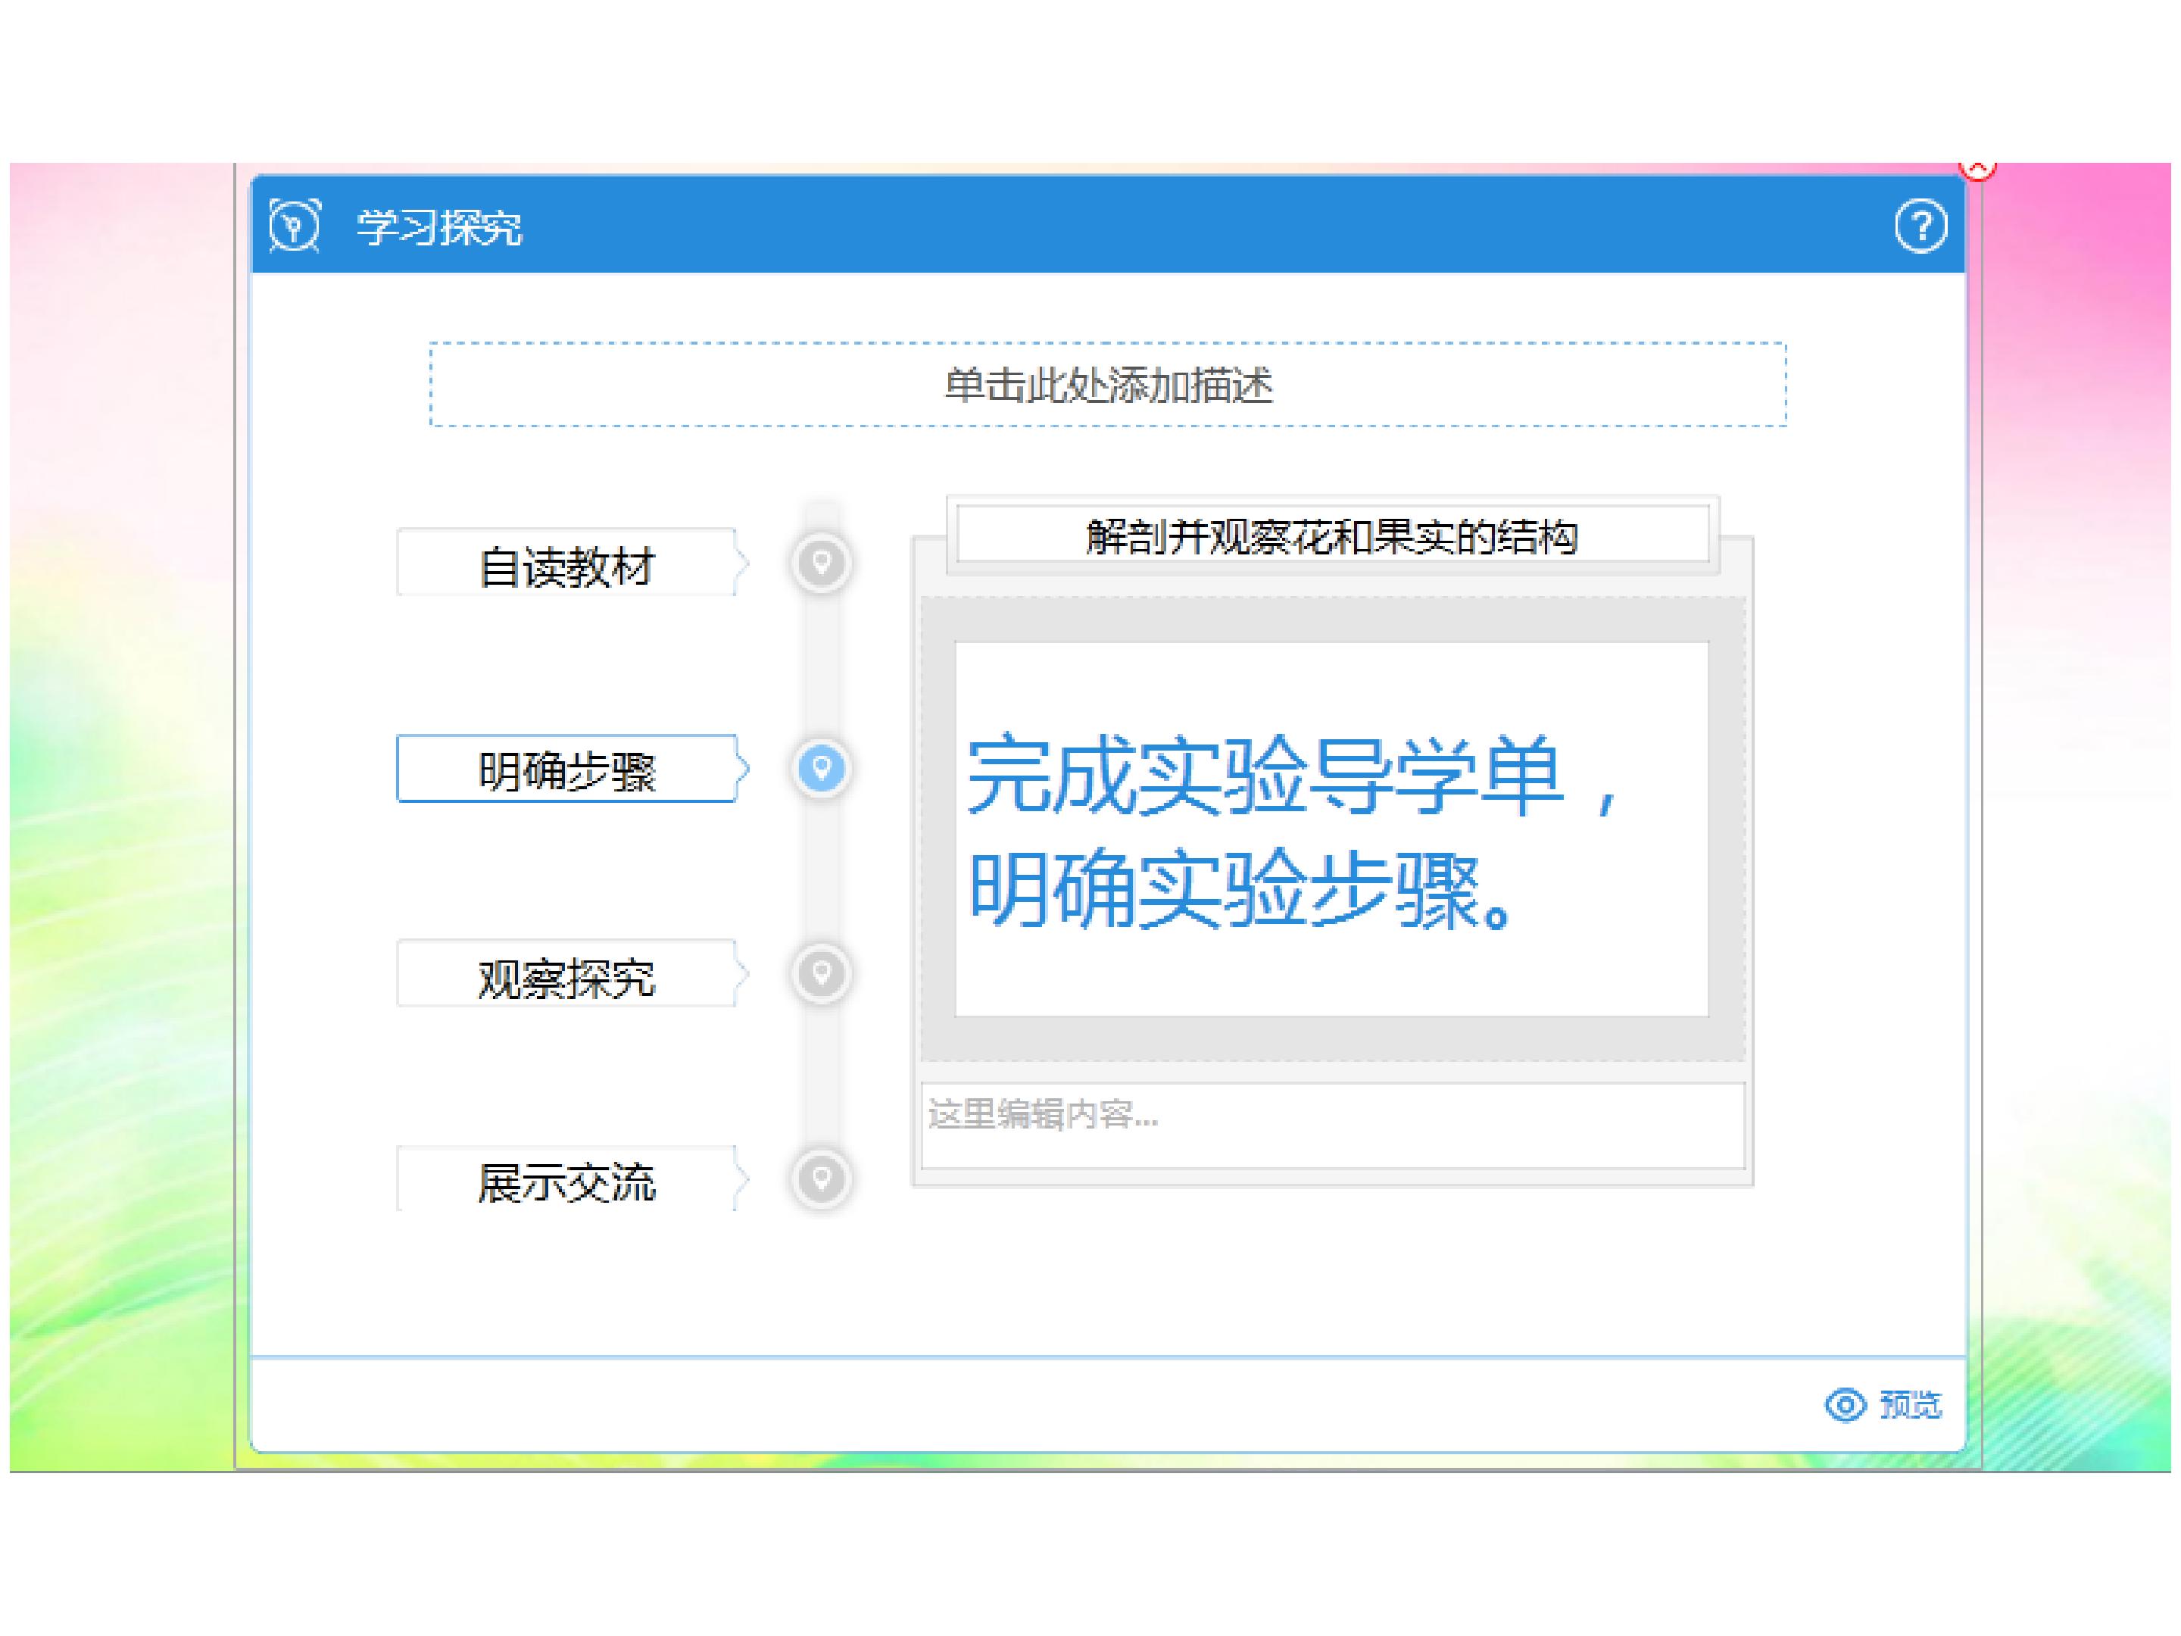Select the 自读教材 timeline pin marker
Viewport: 2181px width, 1636px height.
pyautogui.click(x=820, y=563)
